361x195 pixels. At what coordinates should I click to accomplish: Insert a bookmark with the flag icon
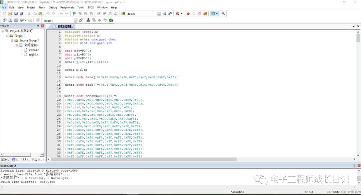(x=74, y=14)
